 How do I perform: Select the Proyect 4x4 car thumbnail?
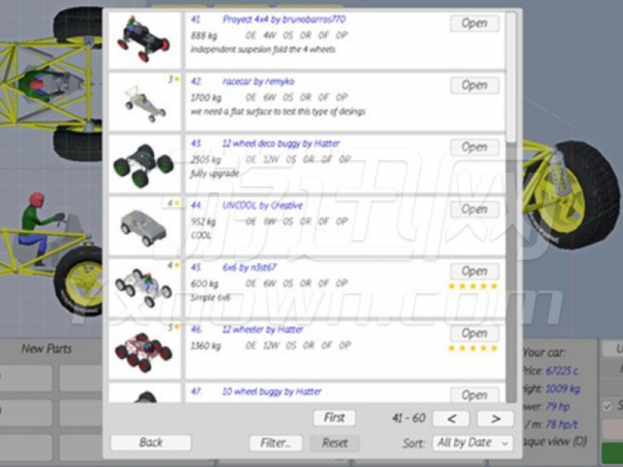(x=144, y=40)
